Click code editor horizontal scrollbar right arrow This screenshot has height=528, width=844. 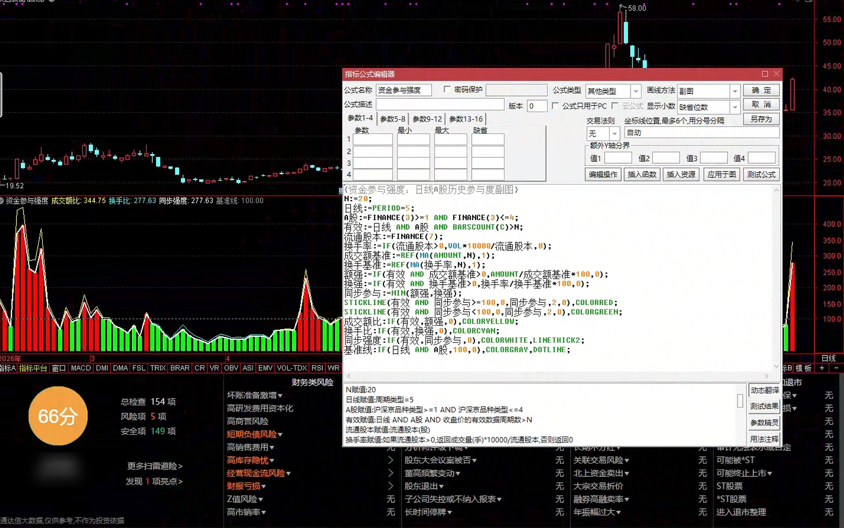(766, 376)
